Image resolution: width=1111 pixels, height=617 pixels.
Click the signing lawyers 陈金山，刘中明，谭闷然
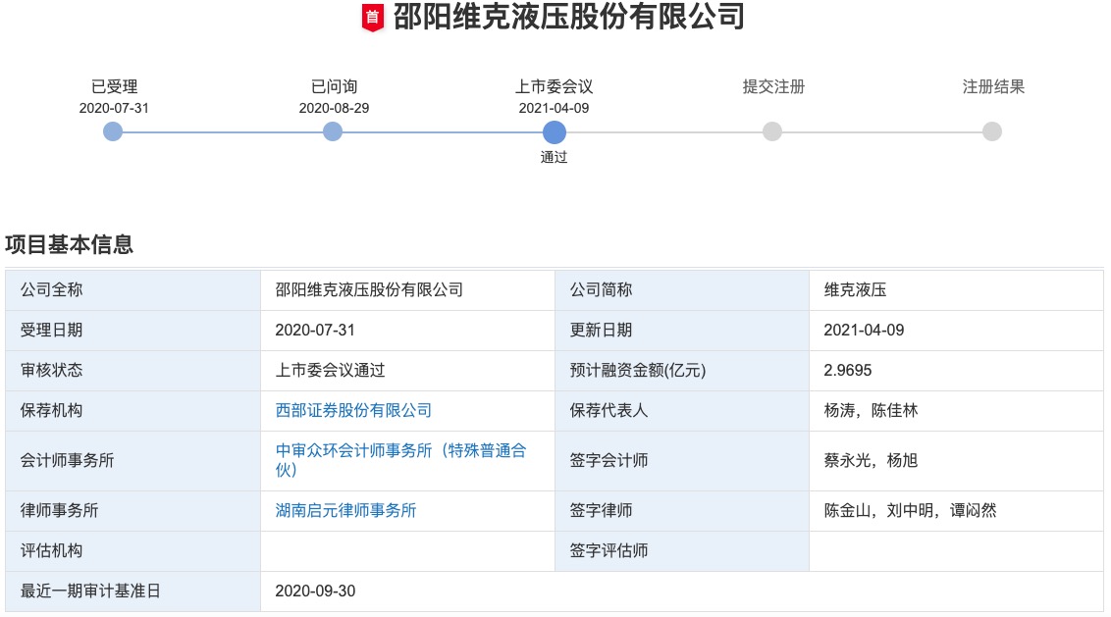(x=911, y=510)
